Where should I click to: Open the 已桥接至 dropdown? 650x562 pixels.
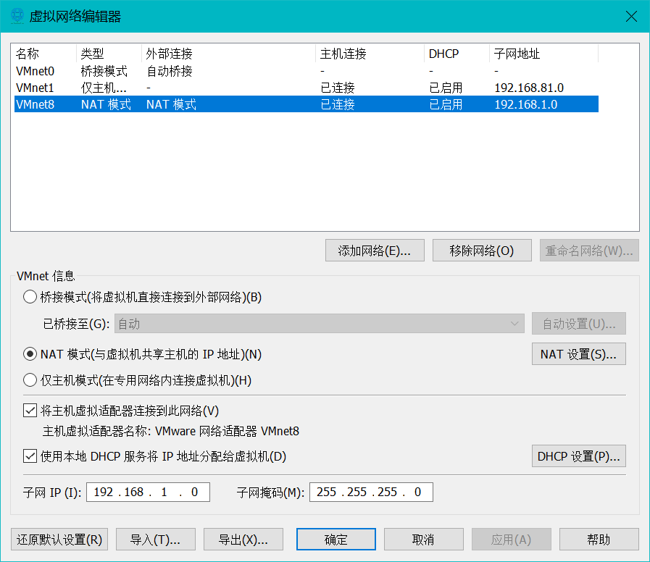[x=319, y=323]
